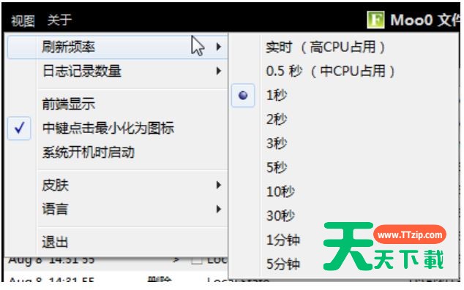Expand the 皮肤 submenu
Image resolution: width=464 pixels, height=290 pixels.
[x=117, y=185]
